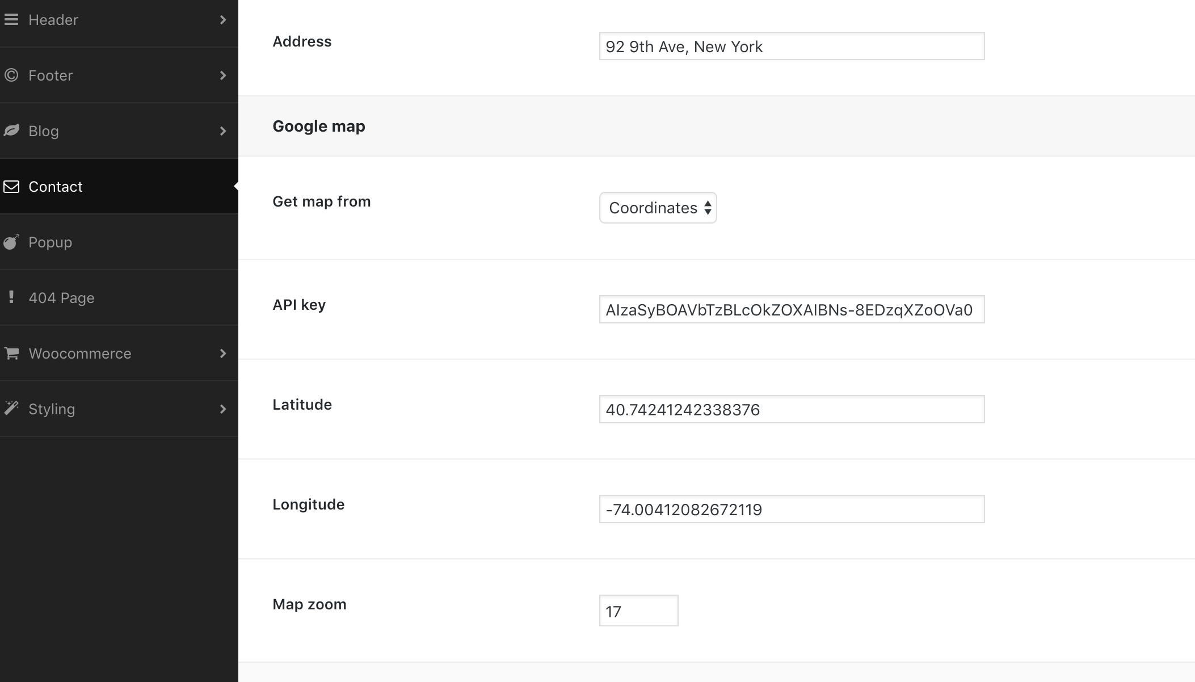Image resolution: width=1195 pixels, height=682 pixels.
Task: Expand the Blog submenu arrow
Action: [x=223, y=131]
